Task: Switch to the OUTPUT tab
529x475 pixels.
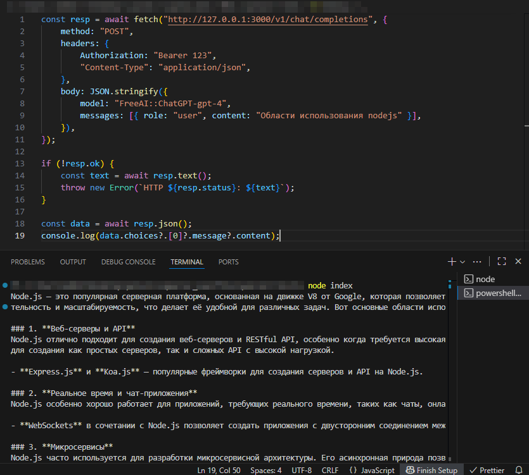Action: 73,262
